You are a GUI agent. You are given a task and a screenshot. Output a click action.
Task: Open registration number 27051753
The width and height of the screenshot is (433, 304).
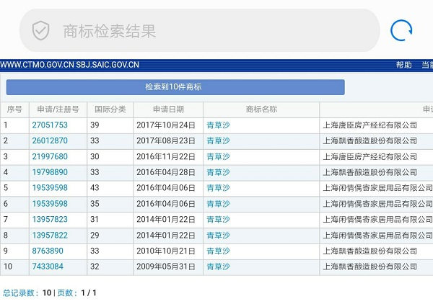click(x=50, y=125)
